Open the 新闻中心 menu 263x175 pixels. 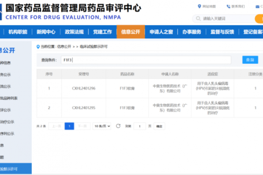coord(46,32)
